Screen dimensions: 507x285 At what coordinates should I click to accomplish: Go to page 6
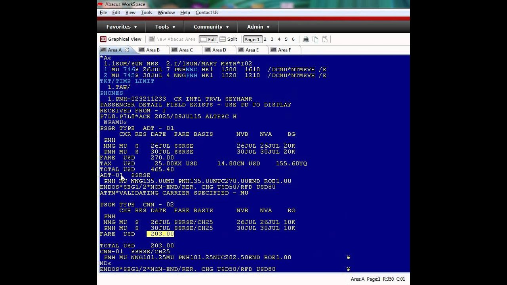(293, 39)
